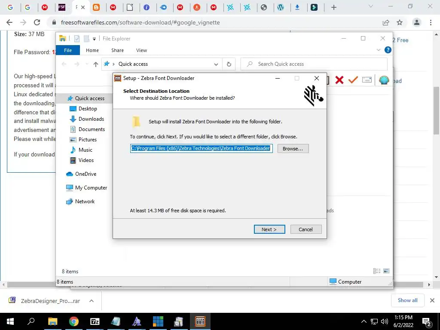
Task: Open the File tab in File Explorer
Action: point(68,50)
